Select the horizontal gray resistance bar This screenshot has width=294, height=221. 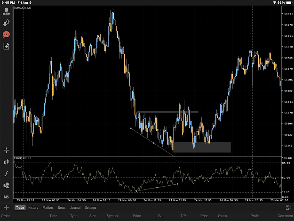click(168, 112)
